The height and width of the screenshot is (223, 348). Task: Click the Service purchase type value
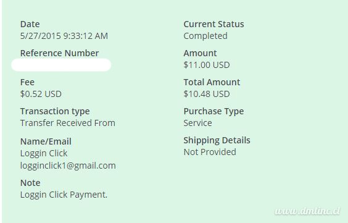197,123
